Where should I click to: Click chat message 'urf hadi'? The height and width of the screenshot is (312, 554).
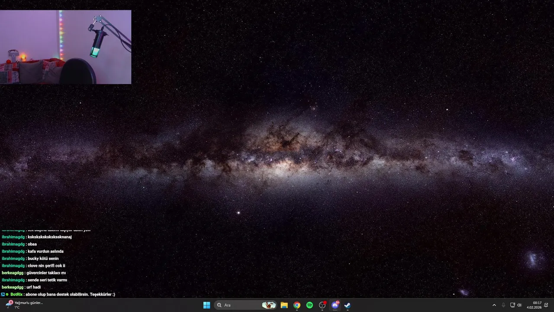pos(34,287)
